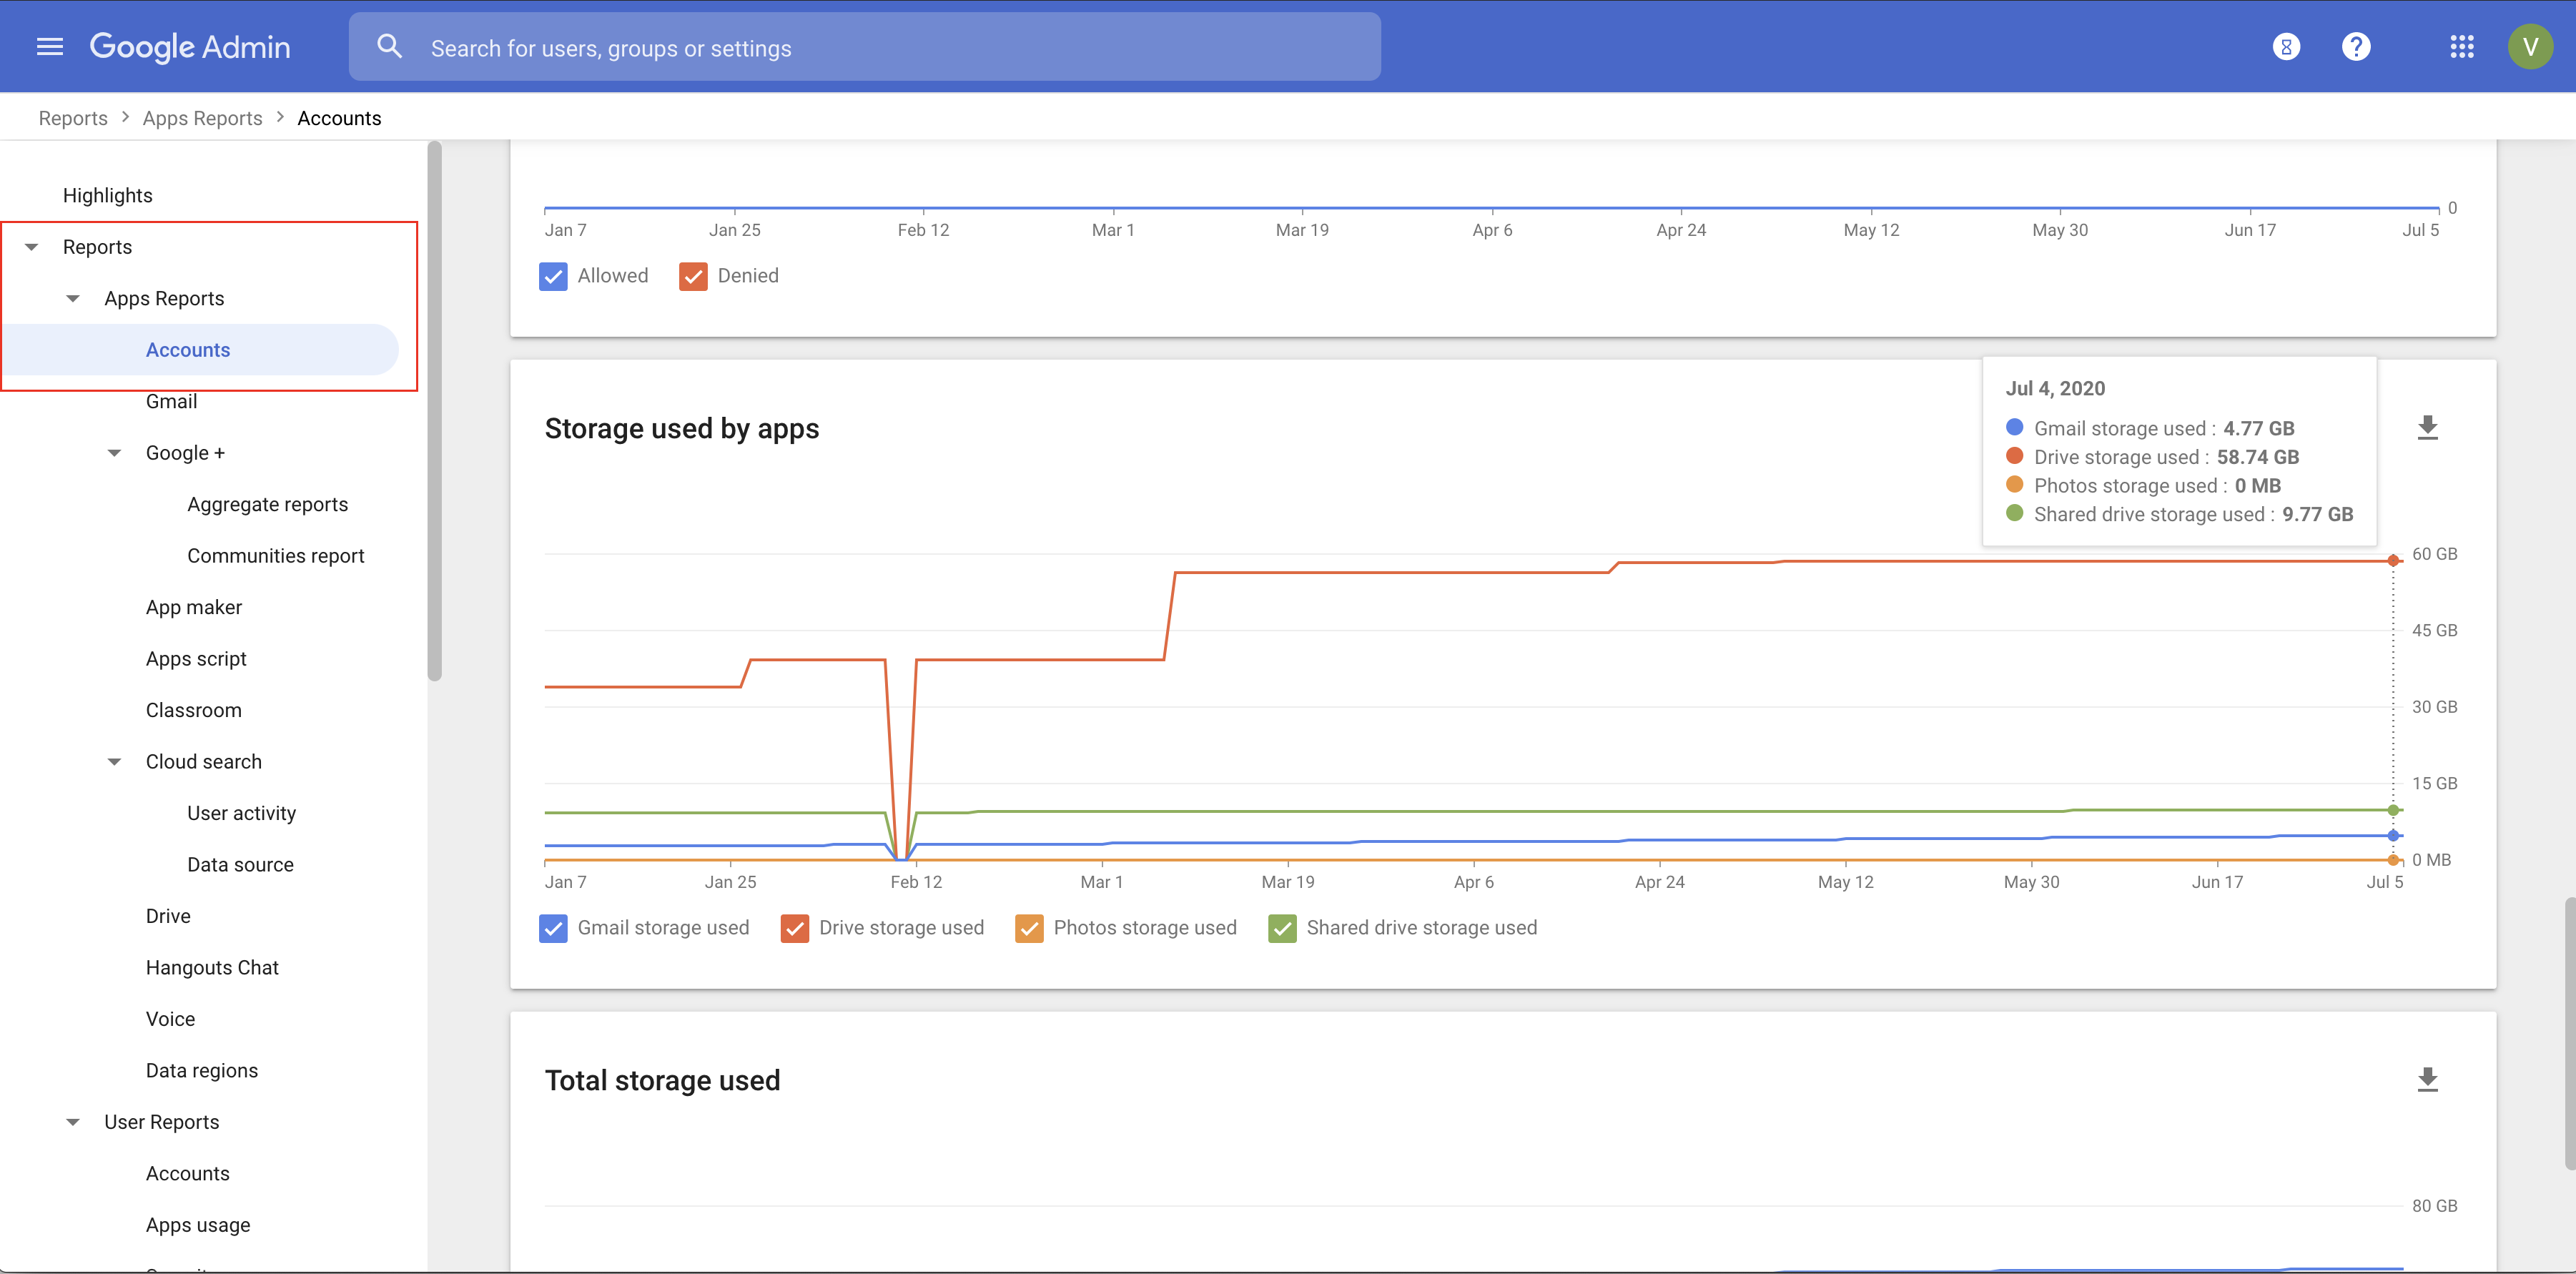The image size is (2576, 1274).
Task: Toggle Gmail storage used checkbox
Action: click(553, 928)
